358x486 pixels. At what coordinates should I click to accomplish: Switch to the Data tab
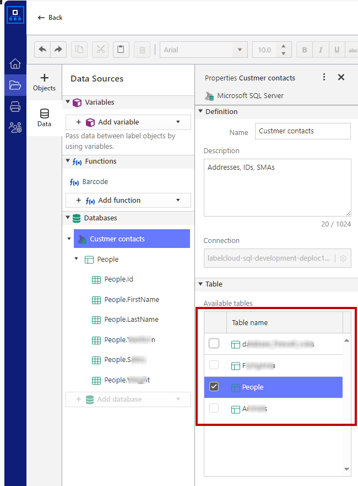point(45,117)
